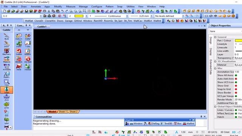
Task: Click the Box tool in floating toolbar
Action: tap(178, 124)
